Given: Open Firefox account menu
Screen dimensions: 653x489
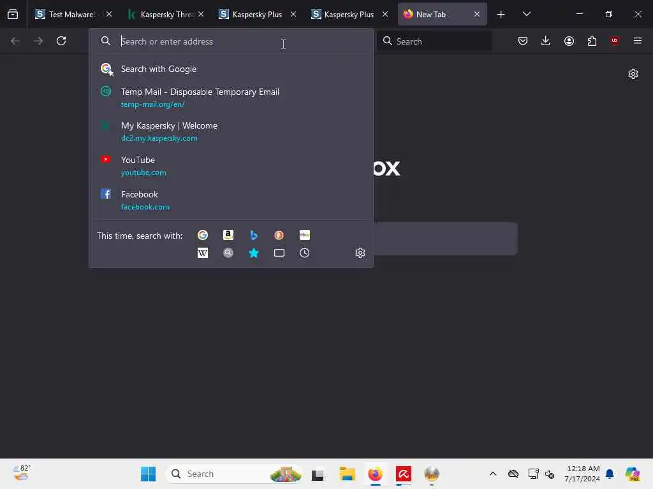Looking at the screenshot, I should [x=569, y=41].
